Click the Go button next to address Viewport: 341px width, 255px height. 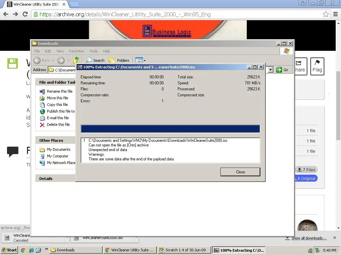pyautogui.click(x=282, y=70)
